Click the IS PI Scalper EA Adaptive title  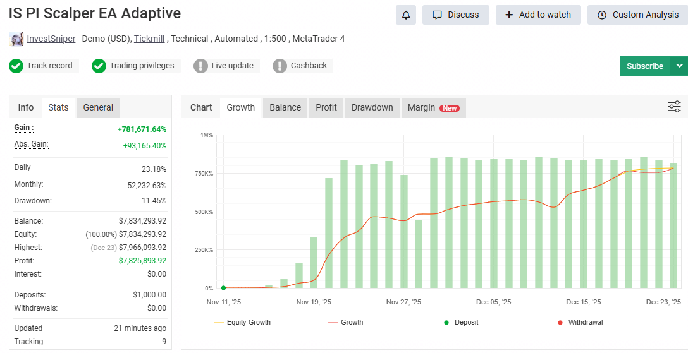point(95,14)
